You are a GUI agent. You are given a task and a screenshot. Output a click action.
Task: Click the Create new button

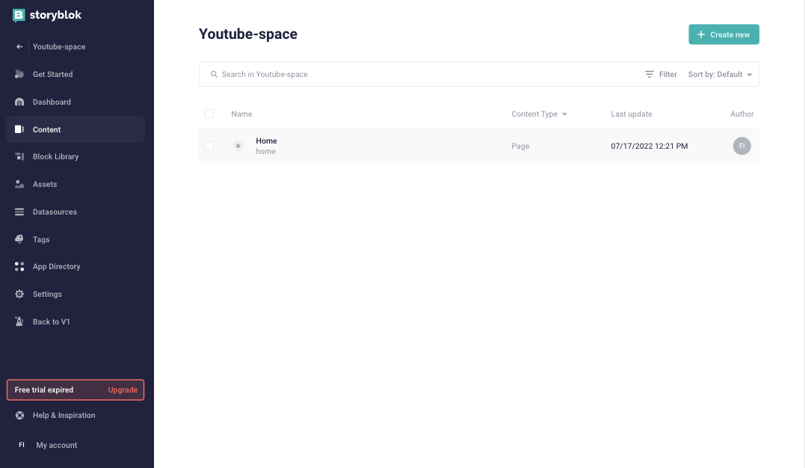[724, 34]
